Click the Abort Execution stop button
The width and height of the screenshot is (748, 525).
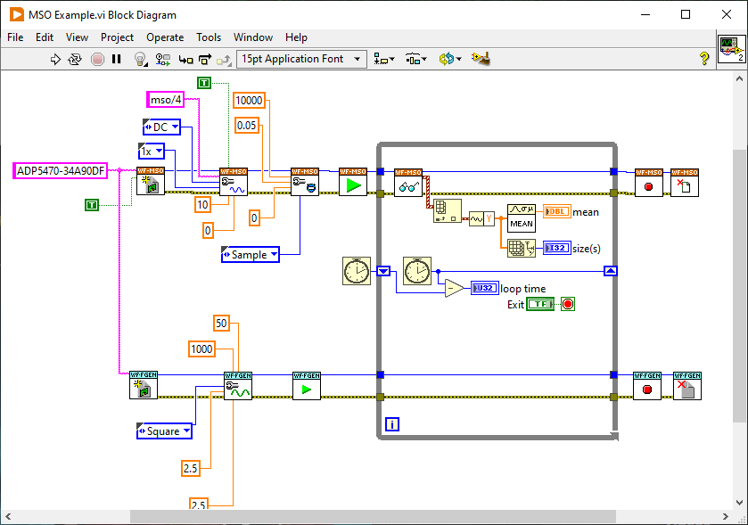pos(97,59)
